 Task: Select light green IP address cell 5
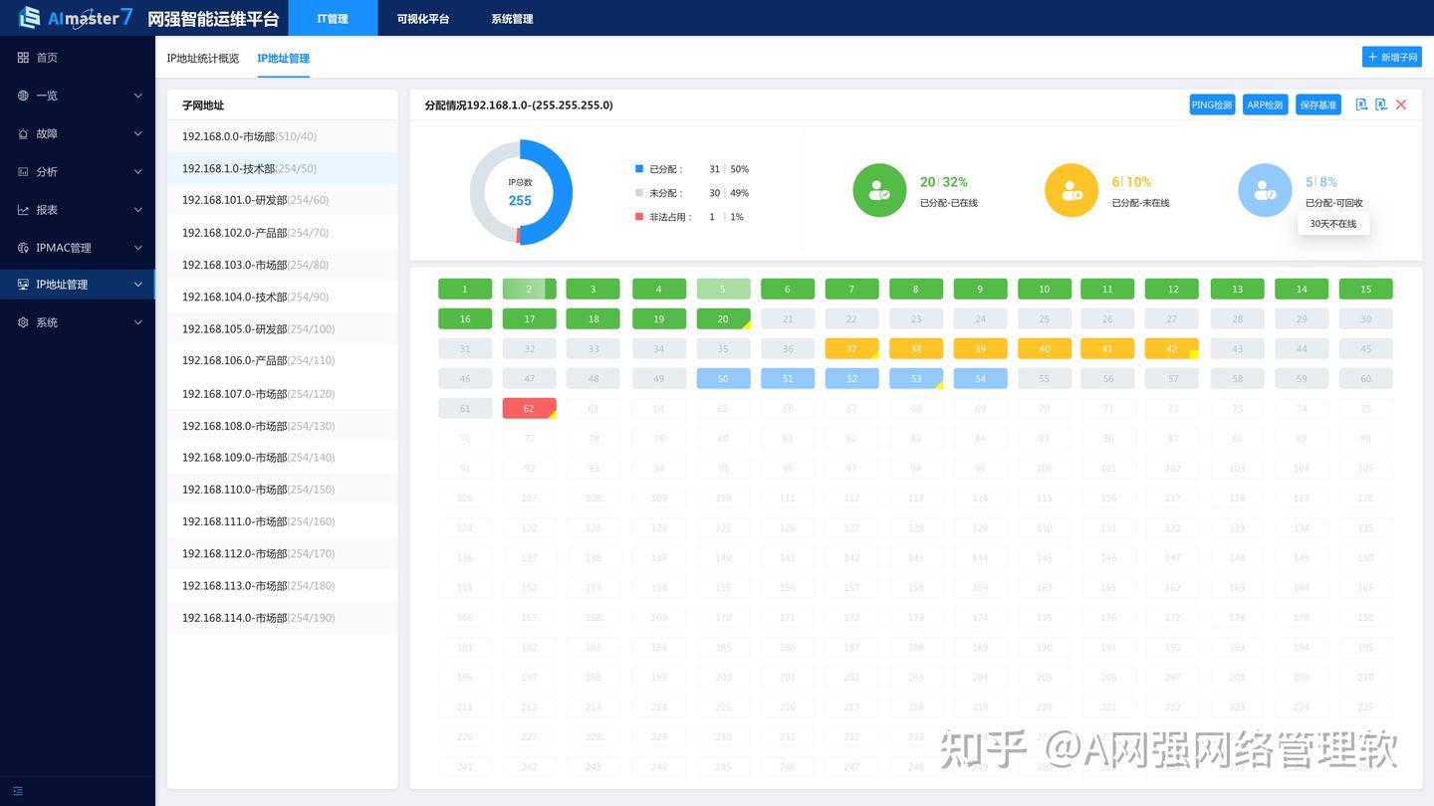723,290
